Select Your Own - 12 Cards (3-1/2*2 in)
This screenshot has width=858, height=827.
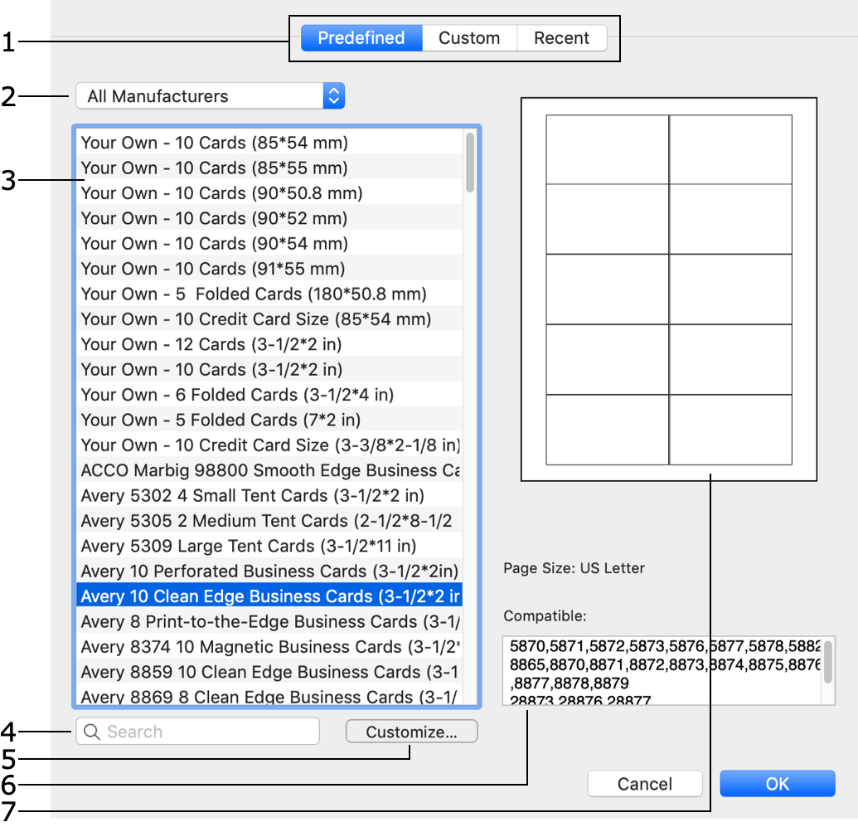coord(269,344)
